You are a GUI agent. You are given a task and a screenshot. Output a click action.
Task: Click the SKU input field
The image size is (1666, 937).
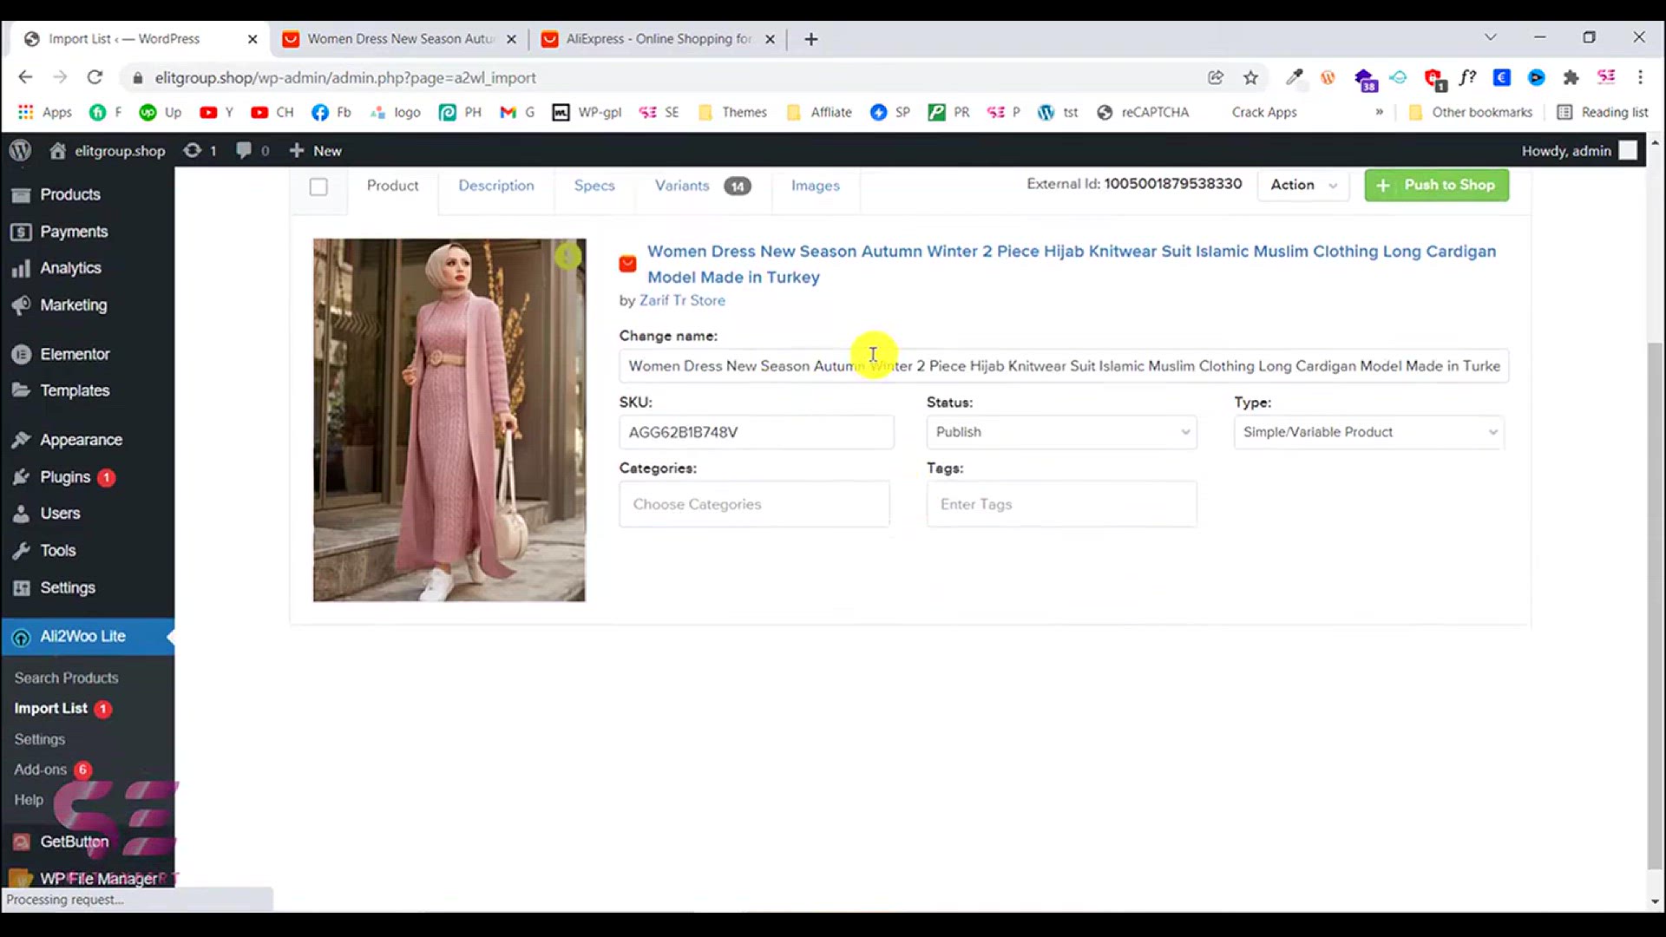(757, 432)
